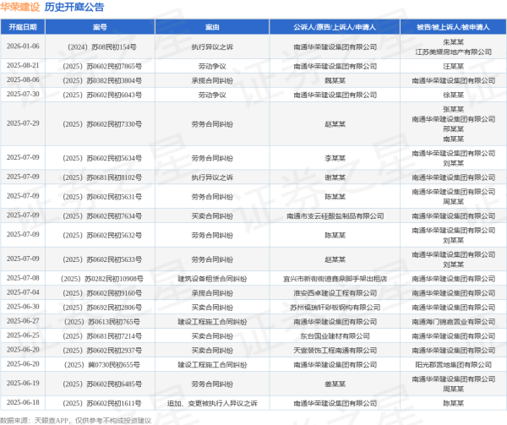Screen dimensions: 507x425
Task: Click date cell 2025-06-30
Action: point(23,307)
